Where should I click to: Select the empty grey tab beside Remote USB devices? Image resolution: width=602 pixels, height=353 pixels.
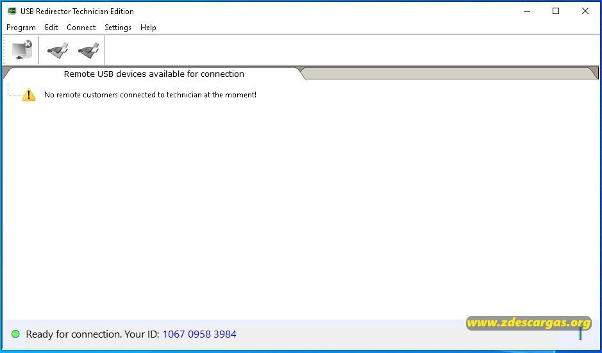coord(449,73)
